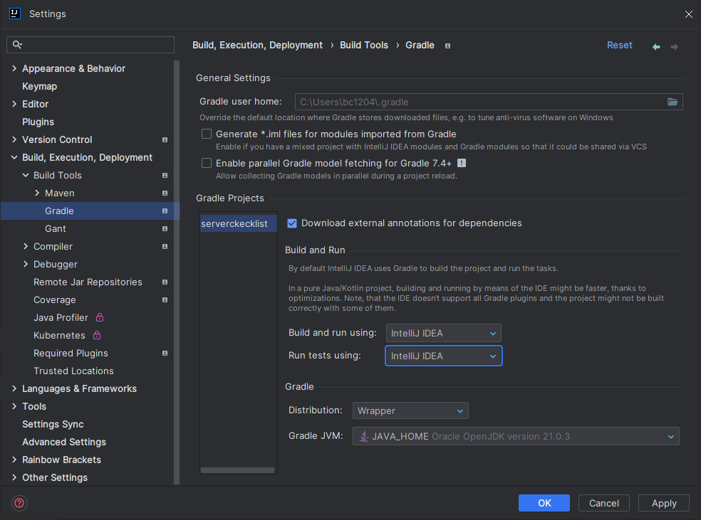This screenshot has width=701, height=520.
Task: Open the Build and run using dropdown
Action: click(444, 333)
